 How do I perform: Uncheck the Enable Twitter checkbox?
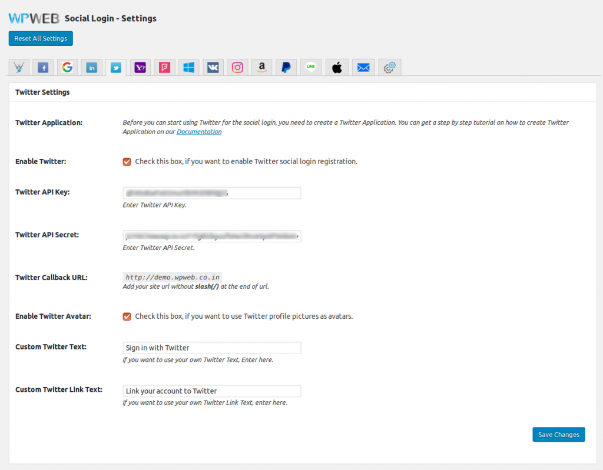point(127,162)
